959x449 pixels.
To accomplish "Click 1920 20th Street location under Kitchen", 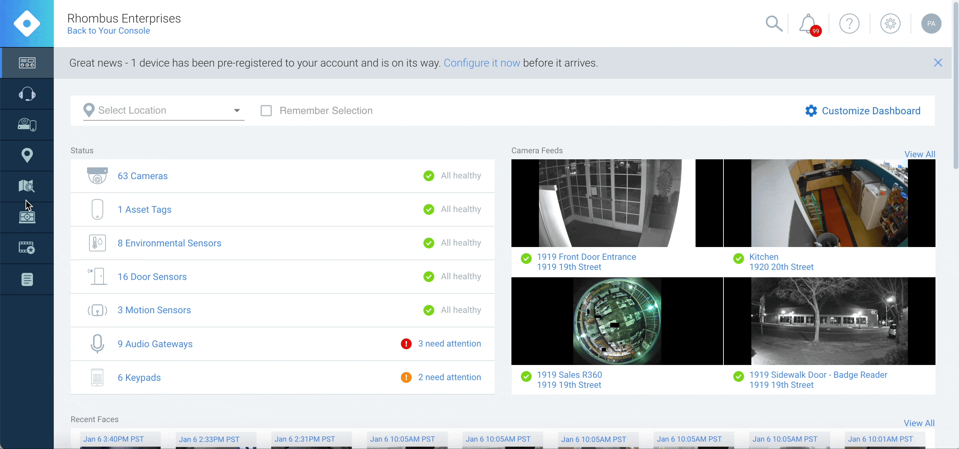I will [x=781, y=267].
